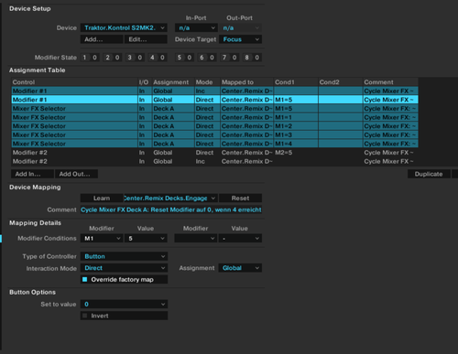
Task: Click Modifier State 1 value box
Action: [x=94, y=58]
